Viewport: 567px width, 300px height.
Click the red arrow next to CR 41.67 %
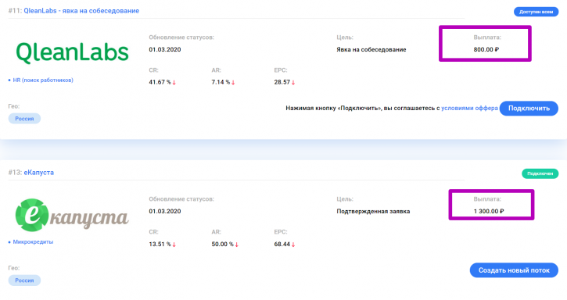[x=174, y=82]
